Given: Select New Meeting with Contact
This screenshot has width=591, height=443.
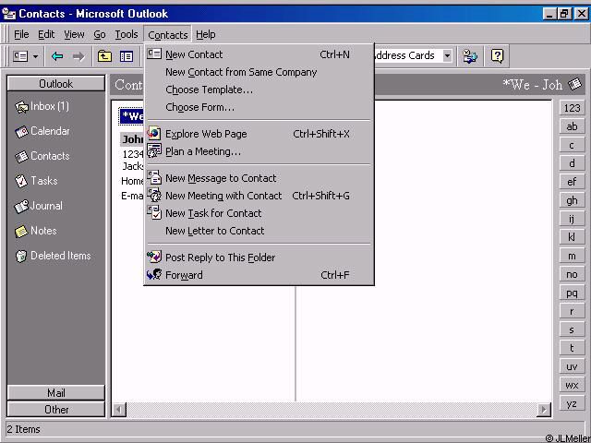Looking at the screenshot, I should tap(259, 196).
